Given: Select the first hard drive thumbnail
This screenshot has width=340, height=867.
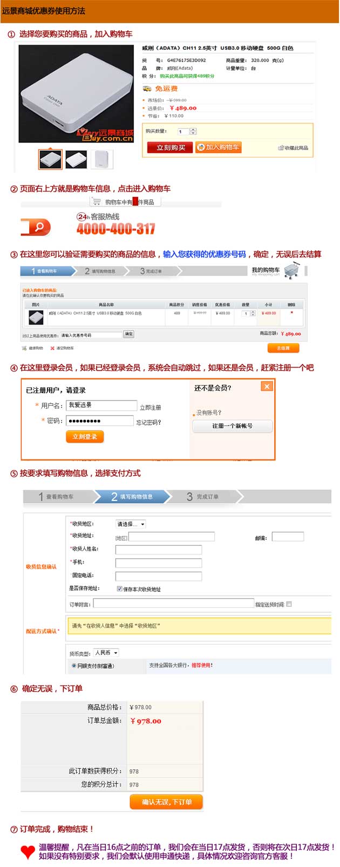Looking at the screenshot, I should [50, 159].
